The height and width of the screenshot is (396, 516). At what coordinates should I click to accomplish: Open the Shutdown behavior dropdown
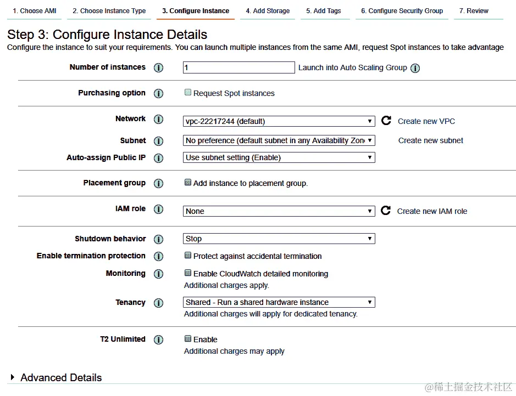[279, 239]
